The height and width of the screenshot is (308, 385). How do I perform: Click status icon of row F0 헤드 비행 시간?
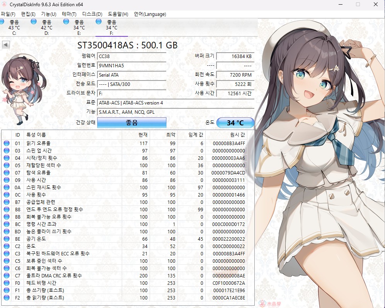coord(7,283)
